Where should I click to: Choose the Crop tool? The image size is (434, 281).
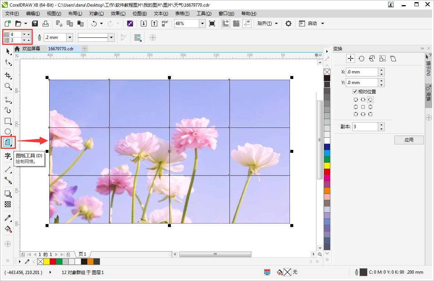pyautogui.click(x=8, y=76)
